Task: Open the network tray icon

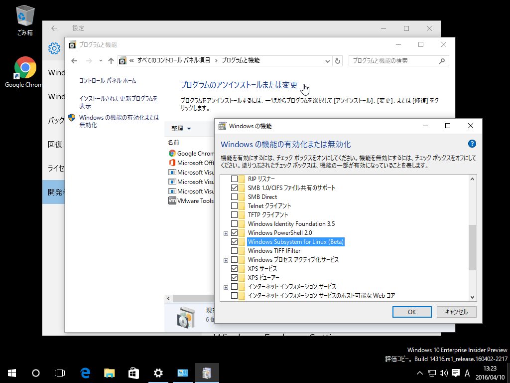Action: 432,373
